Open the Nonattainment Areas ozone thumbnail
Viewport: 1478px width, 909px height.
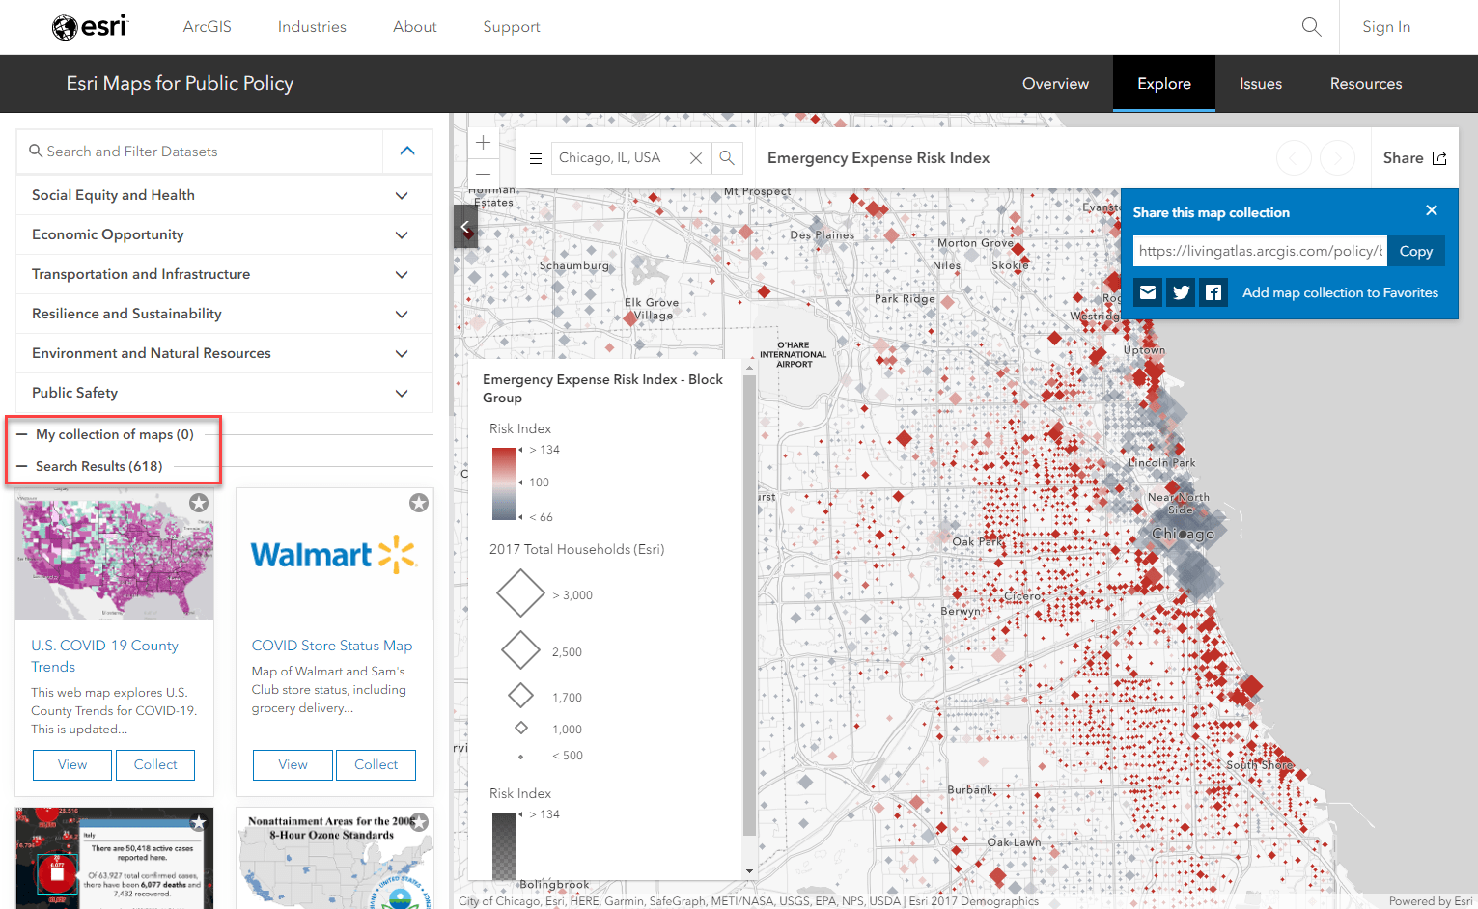[334, 859]
